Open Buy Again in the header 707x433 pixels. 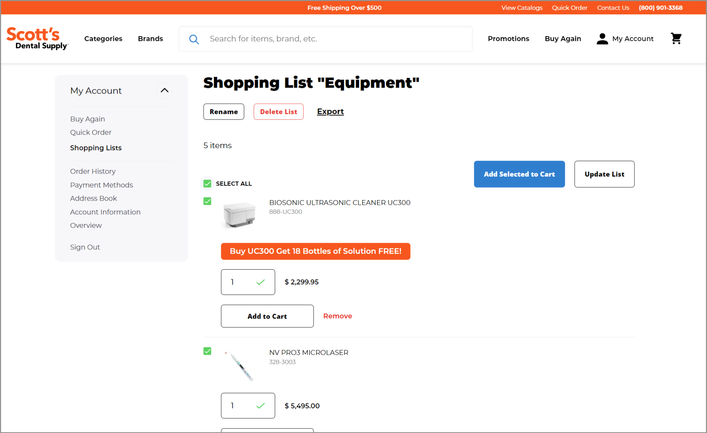563,39
